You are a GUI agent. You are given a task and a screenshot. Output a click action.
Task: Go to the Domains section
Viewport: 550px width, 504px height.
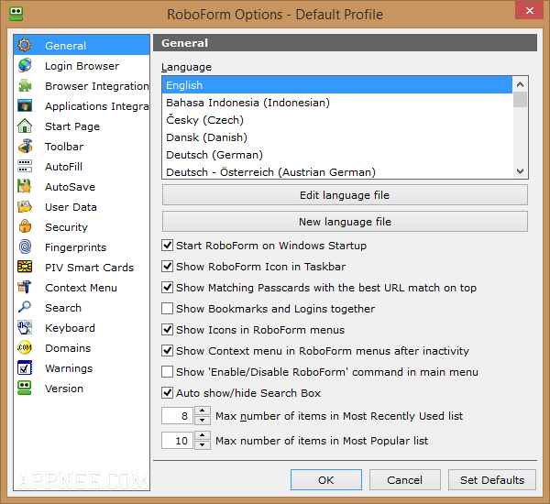point(82,348)
